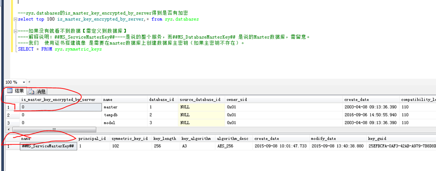Viewport: 436px width, 171px height.
Task: Click the is_master_key_encrypted_by_server 0 for master
Action: [60, 107]
